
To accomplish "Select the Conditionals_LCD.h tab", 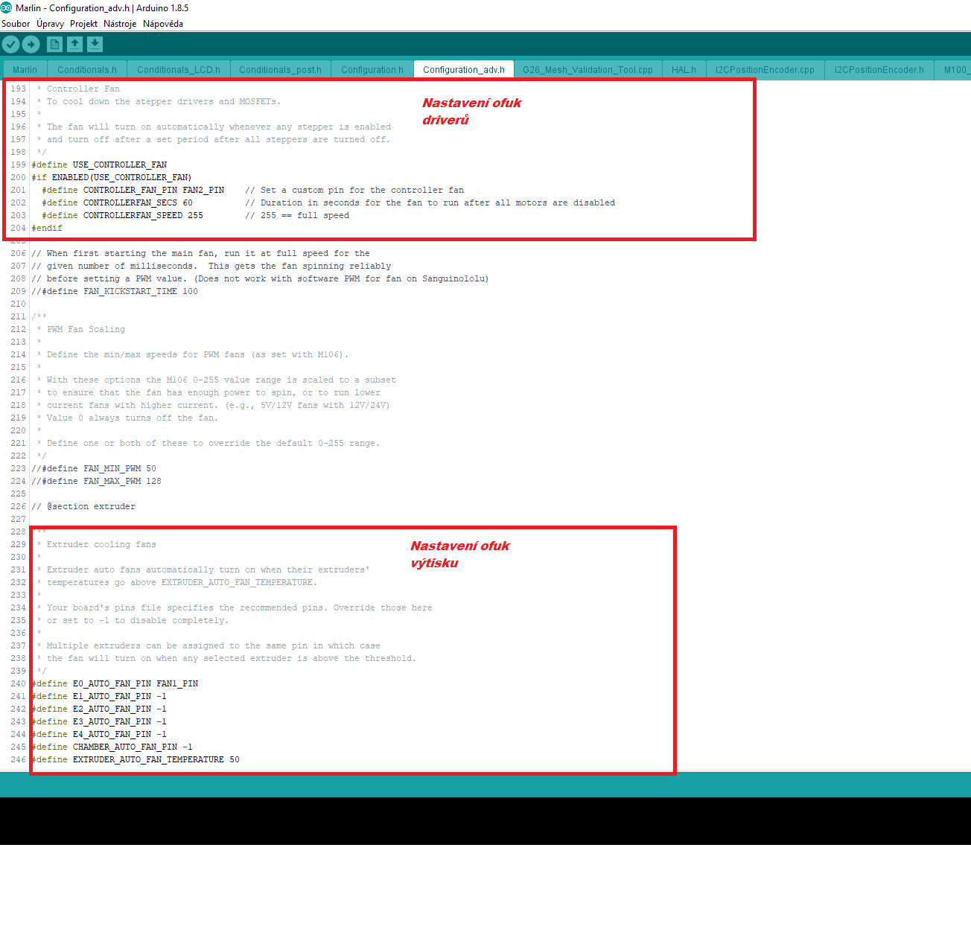I will 179,70.
